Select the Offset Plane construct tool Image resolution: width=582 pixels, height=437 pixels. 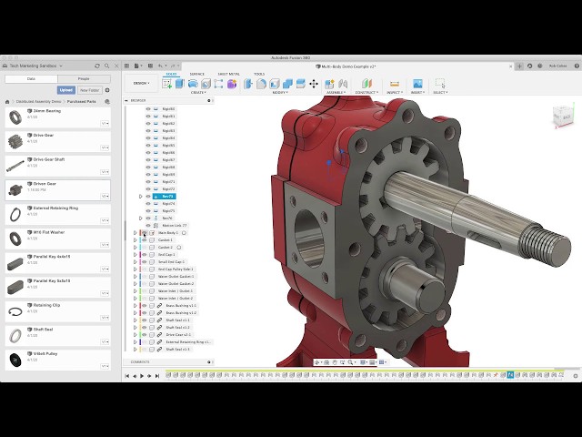(x=366, y=84)
